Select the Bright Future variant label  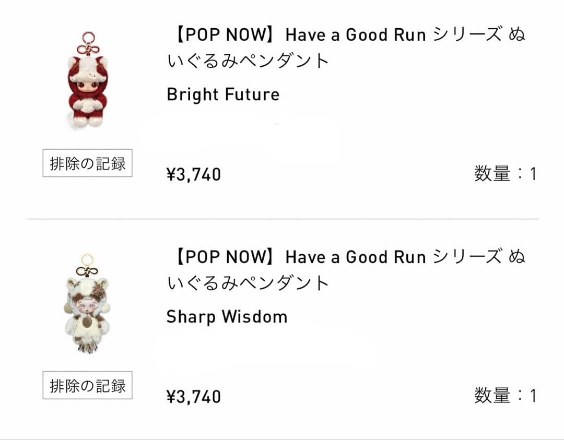click(x=222, y=95)
